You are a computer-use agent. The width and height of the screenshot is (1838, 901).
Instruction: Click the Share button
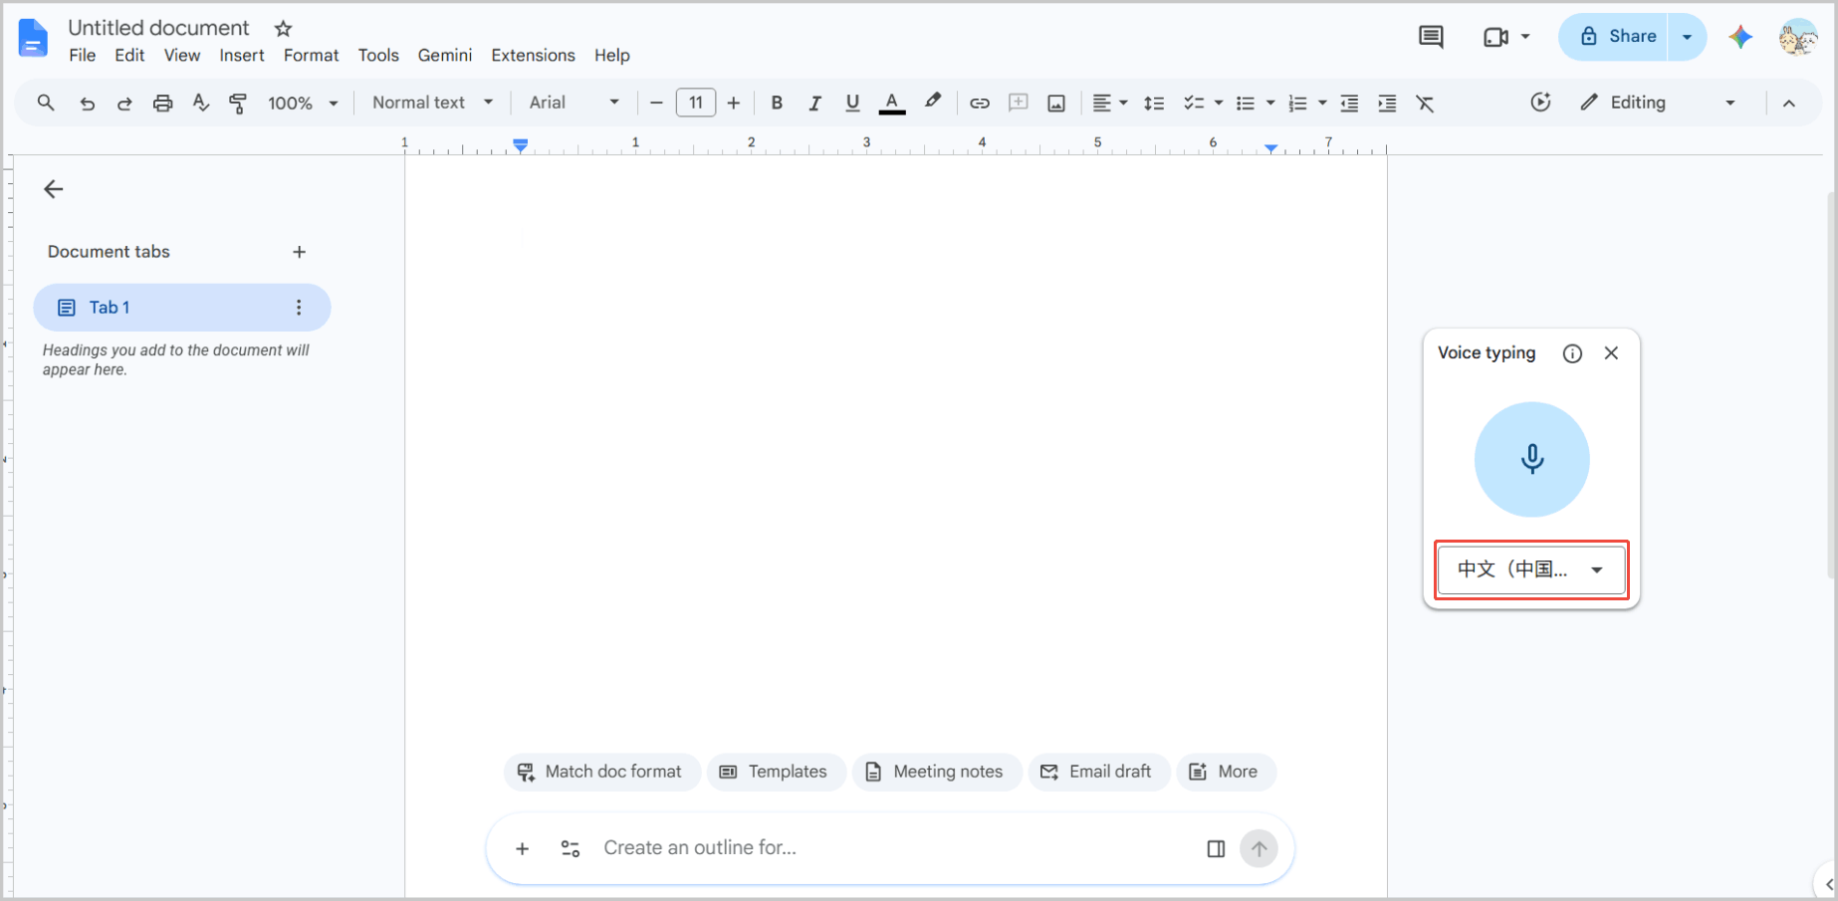pos(1614,37)
